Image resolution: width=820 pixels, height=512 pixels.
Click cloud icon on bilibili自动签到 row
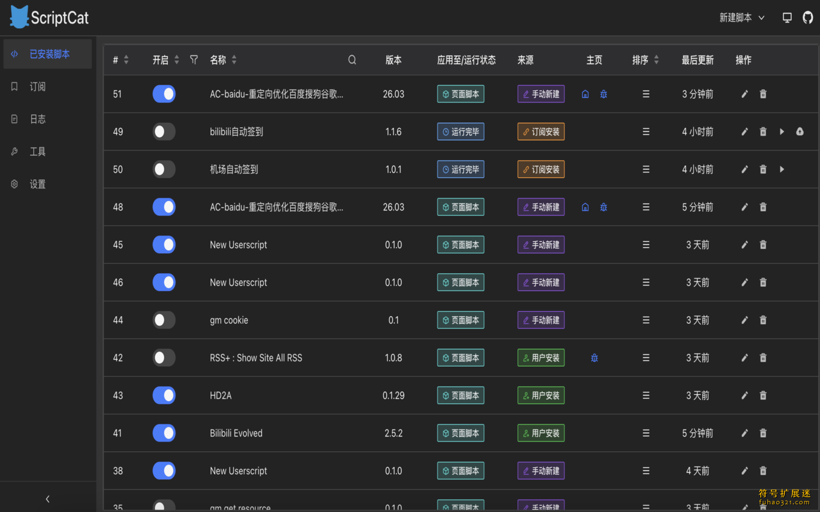tap(800, 132)
